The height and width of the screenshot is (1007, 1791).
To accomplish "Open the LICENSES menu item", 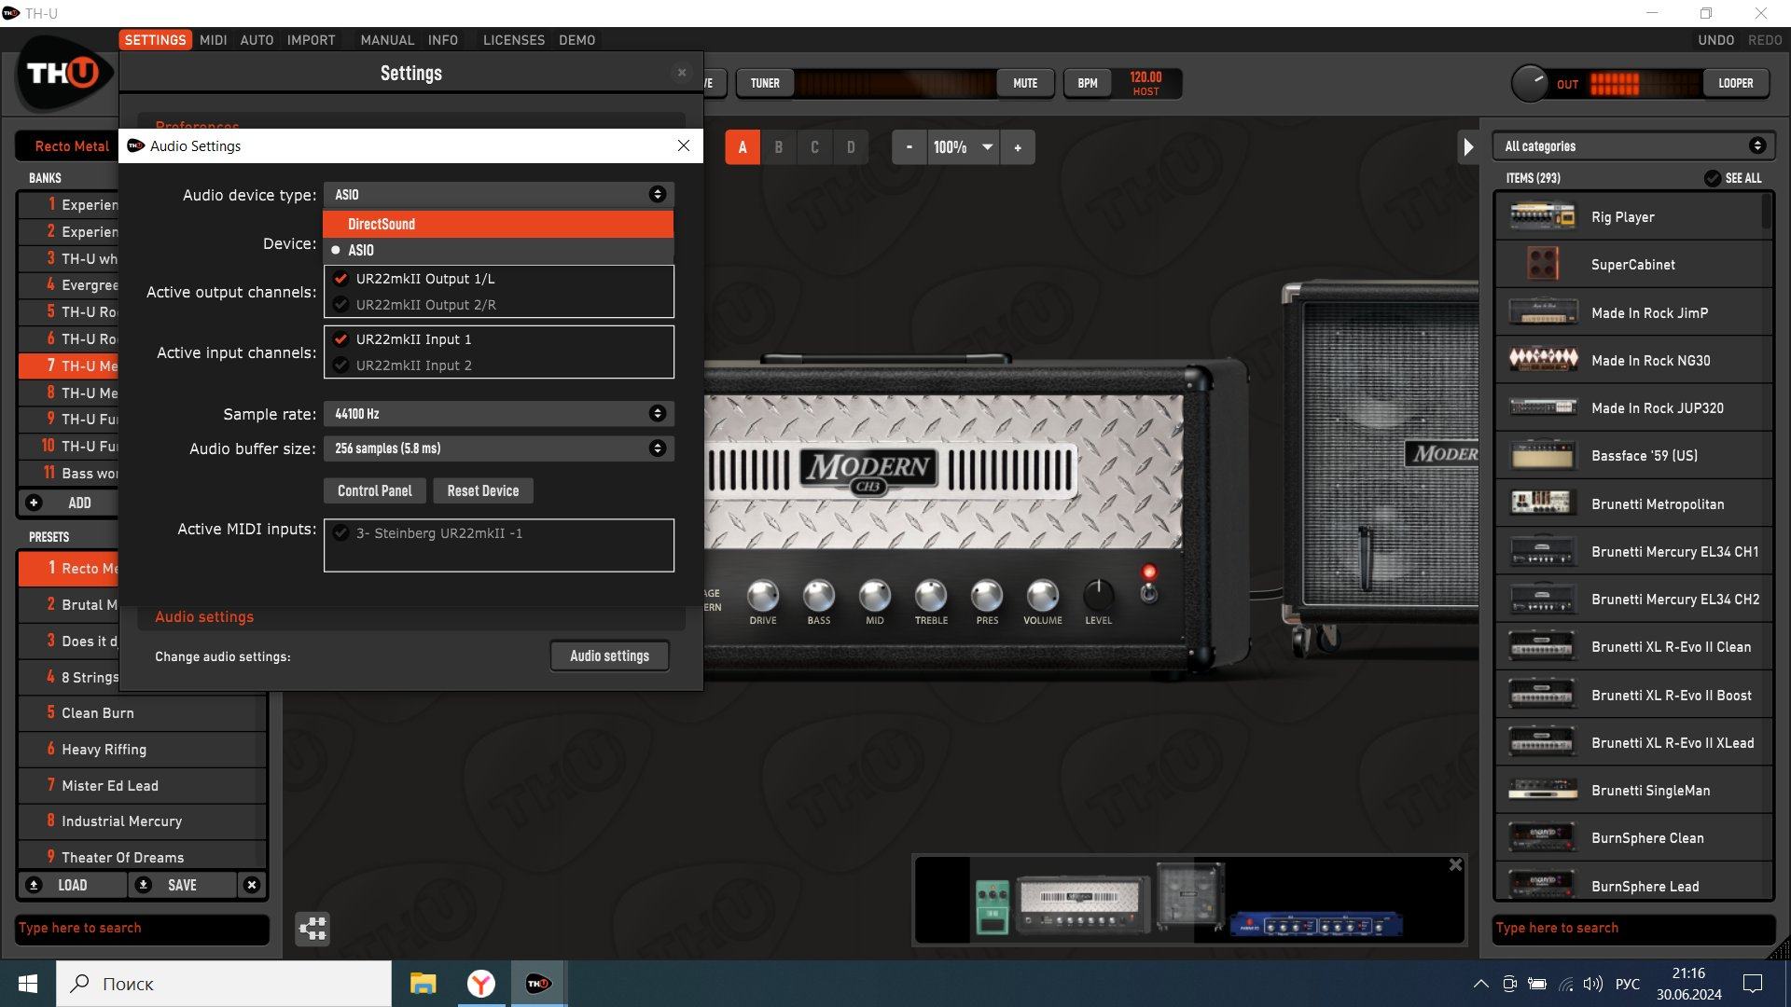I will (513, 40).
